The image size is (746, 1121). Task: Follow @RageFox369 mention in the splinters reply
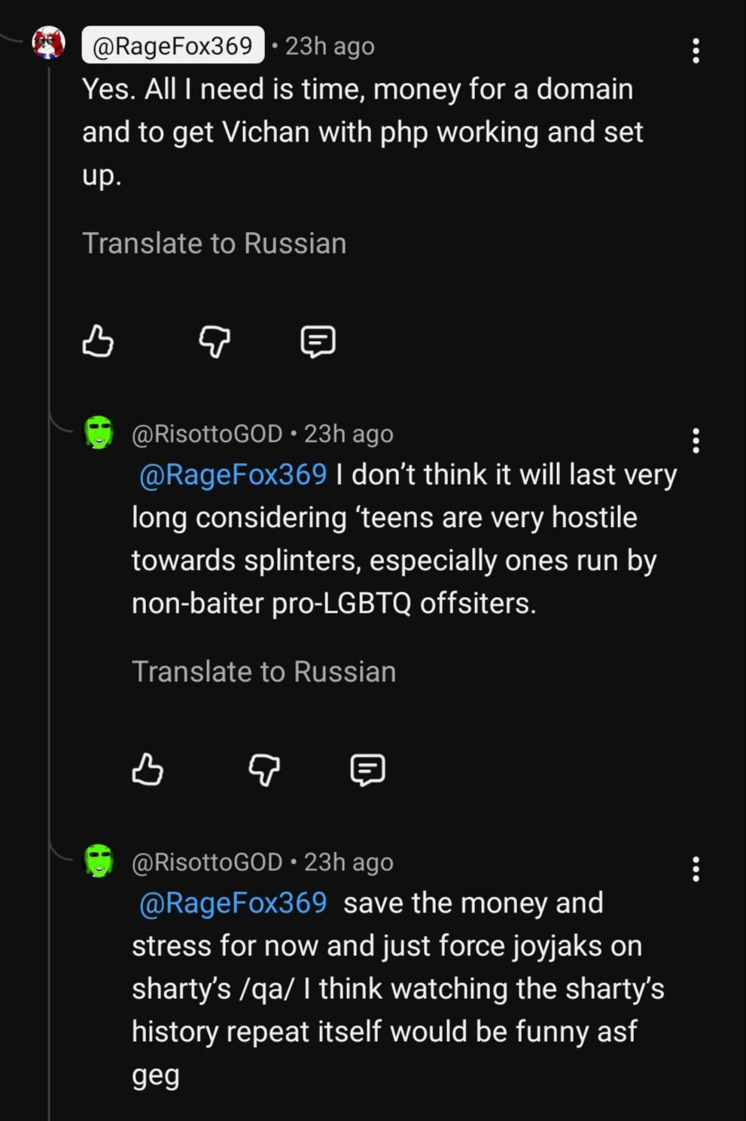233,475
